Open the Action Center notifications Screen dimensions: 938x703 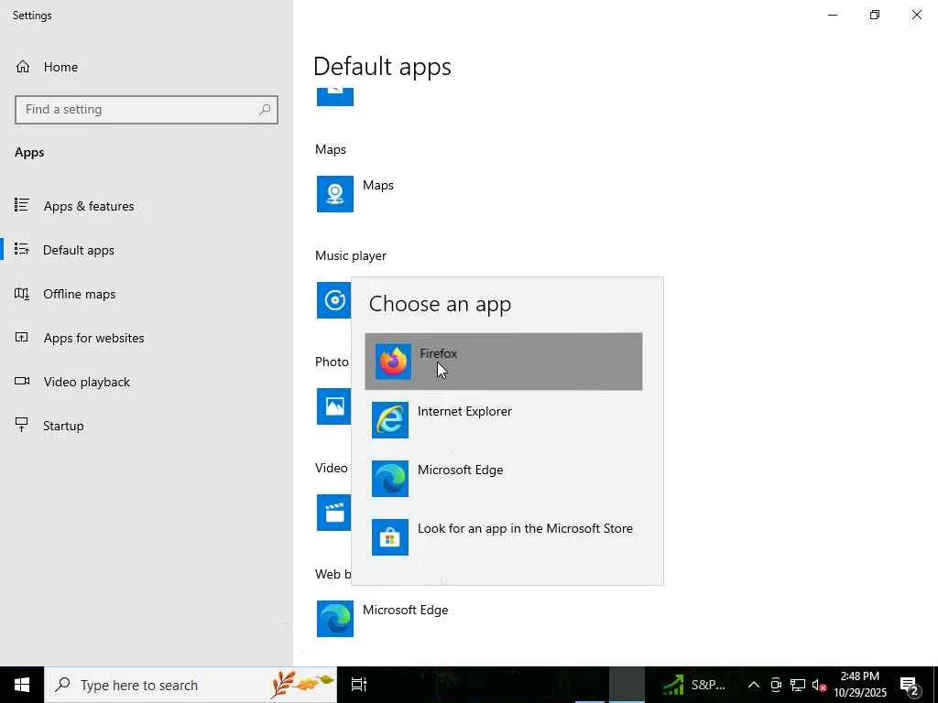[910, 685]
